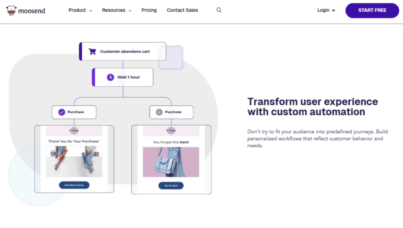Viewport: 403px width, 228px height.
Task: Click the Go to Cart button
Action: coord(171,186)
